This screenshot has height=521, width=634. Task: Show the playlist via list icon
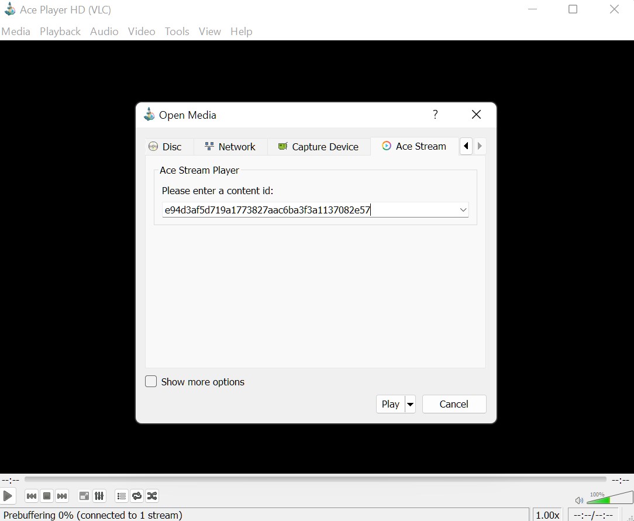(121, 496)
